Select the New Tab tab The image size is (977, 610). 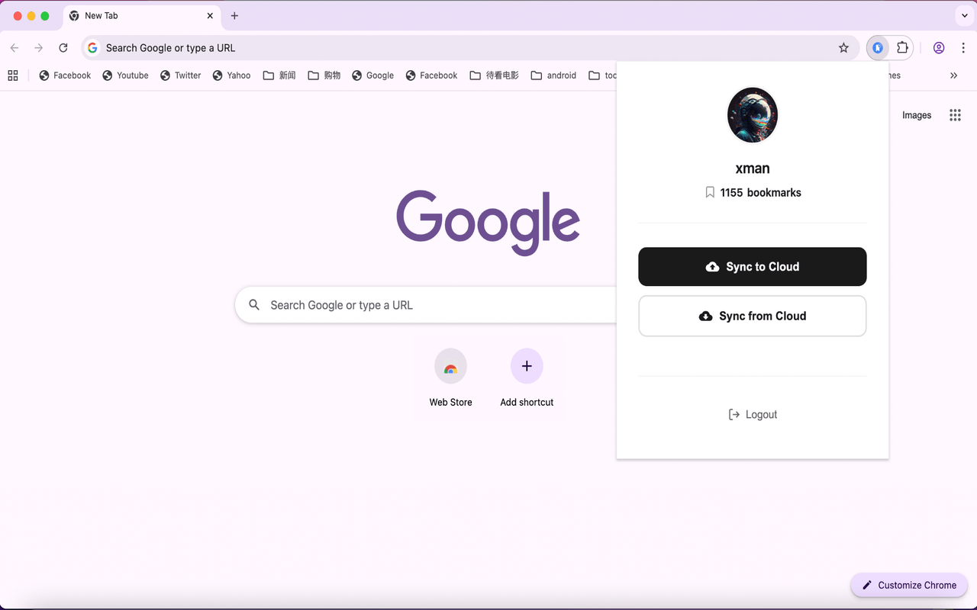point(141,16)
